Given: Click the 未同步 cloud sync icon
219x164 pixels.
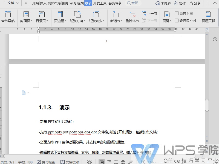Looking at the screenshot, I should point(158,3).
